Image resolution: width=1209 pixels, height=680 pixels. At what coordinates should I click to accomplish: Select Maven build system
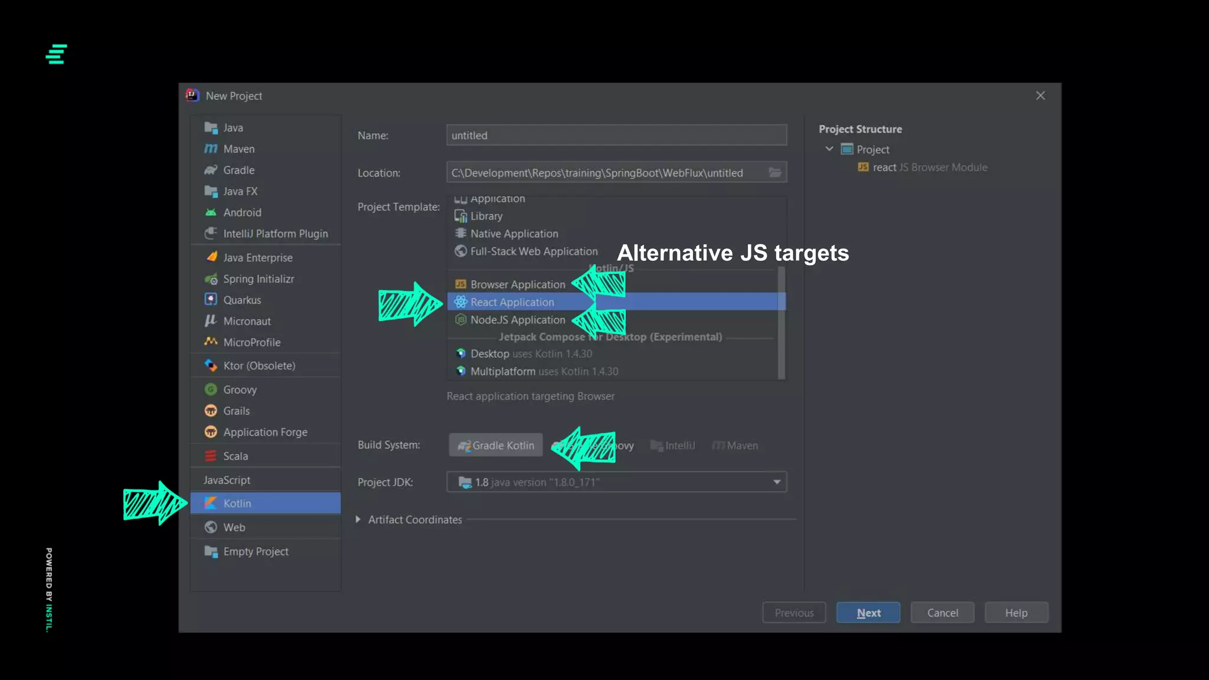pos(734,446)
